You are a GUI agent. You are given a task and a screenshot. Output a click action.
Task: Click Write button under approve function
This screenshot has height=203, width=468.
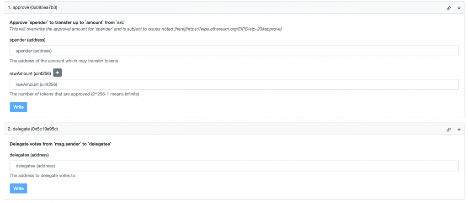(18, 107)
